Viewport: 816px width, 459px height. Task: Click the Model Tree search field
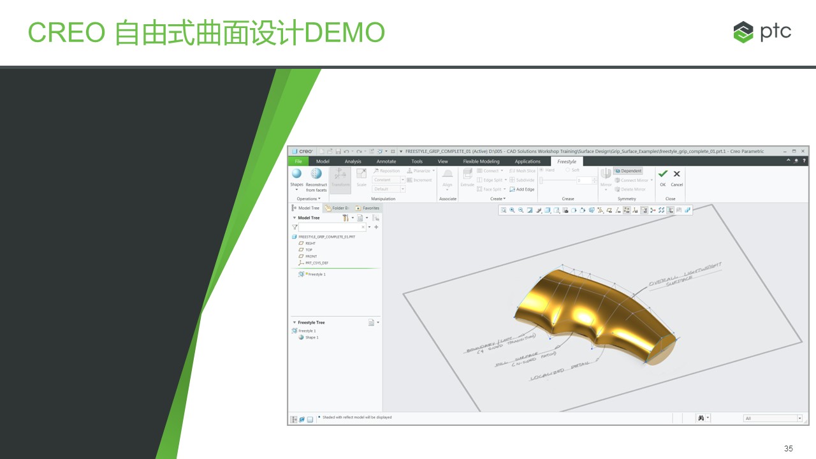pyautogui.click(x=333, y=227)
